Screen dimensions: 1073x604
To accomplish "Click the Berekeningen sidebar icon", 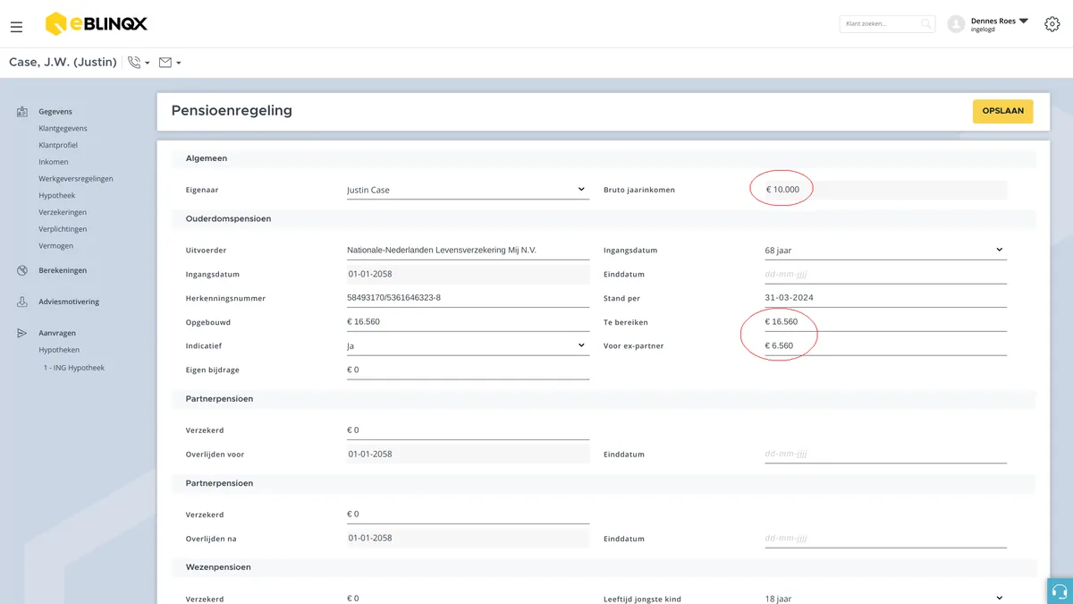I will [22, 270].
